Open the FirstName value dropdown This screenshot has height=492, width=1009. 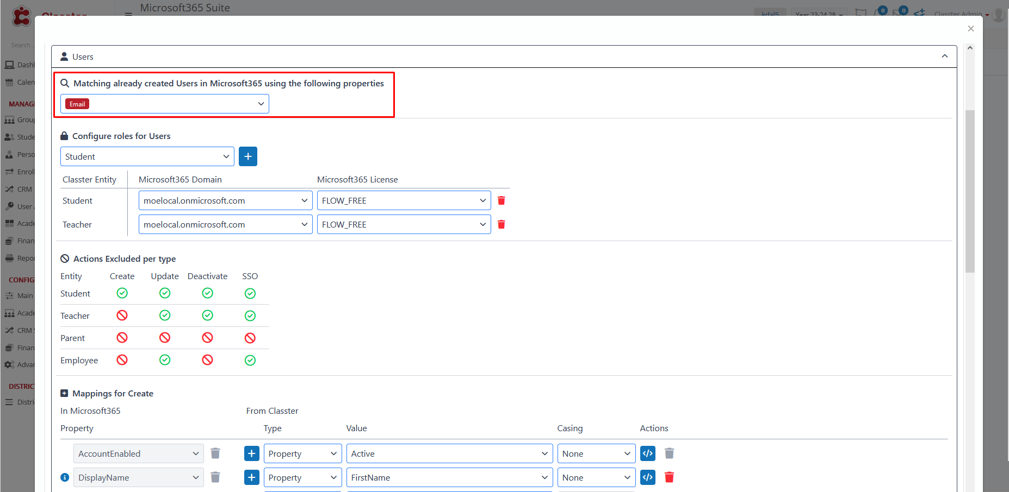click(x=450, y=477)
